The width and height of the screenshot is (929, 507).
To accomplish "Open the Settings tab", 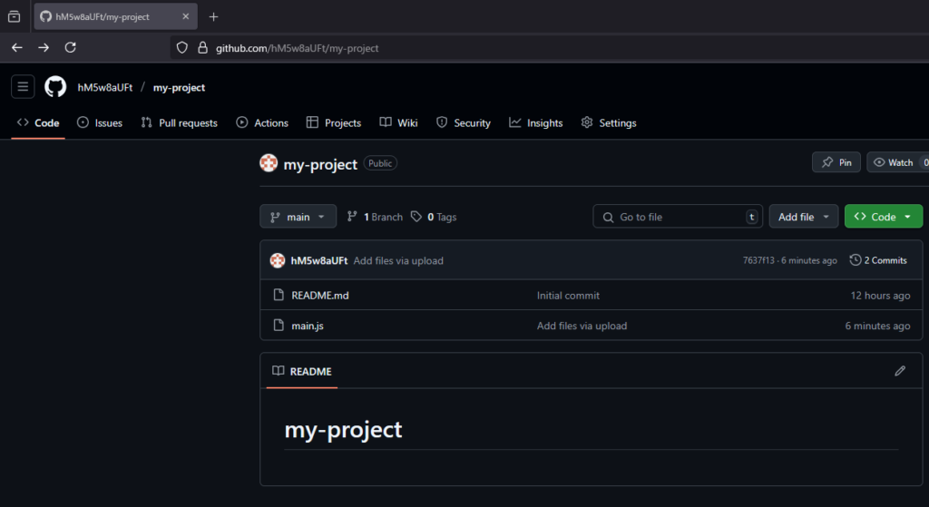I will click(609, 123).
